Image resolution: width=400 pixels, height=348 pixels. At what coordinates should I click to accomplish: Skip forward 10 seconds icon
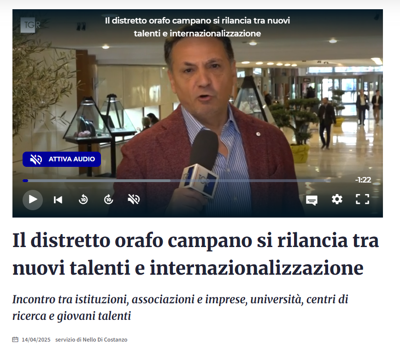108,200
